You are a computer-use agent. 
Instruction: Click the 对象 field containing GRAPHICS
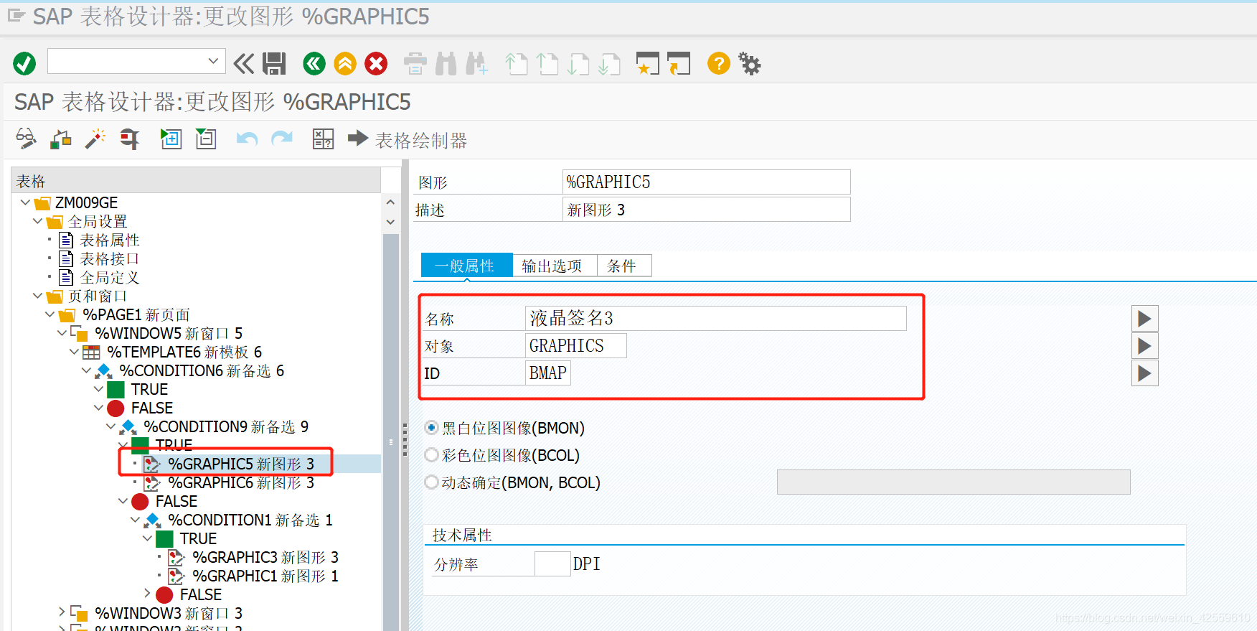pos(575,345)
